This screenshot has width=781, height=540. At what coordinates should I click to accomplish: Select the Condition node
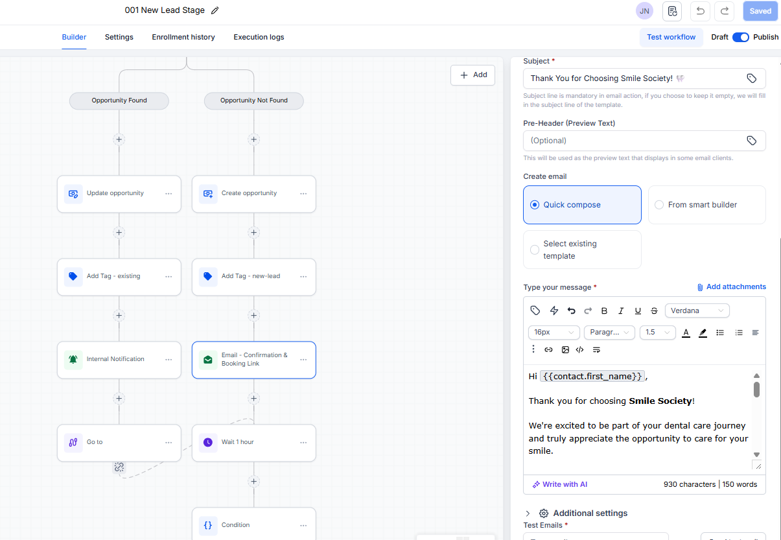coord(254,524)
